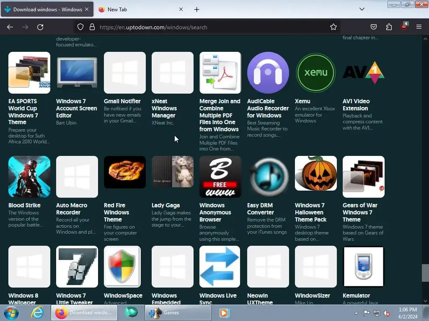The width and height of the screenshot is (429, 321).
Task: Launch Internet Explorer from the taskbar
Action: [x=37, y=313]
